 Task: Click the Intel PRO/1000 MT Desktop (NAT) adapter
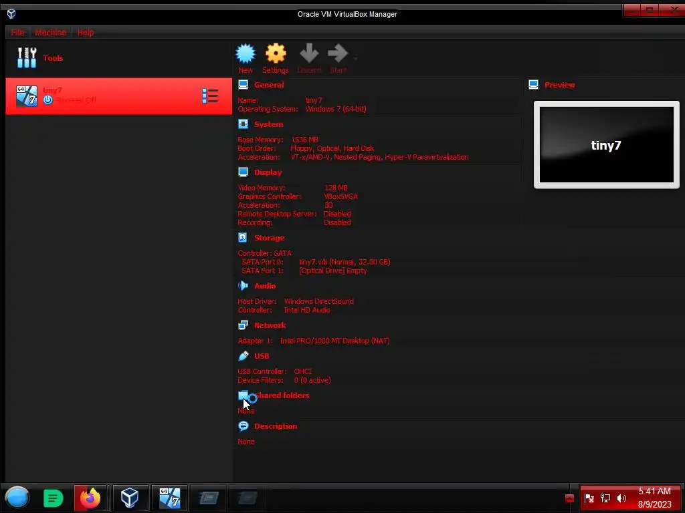coord(334,341)
